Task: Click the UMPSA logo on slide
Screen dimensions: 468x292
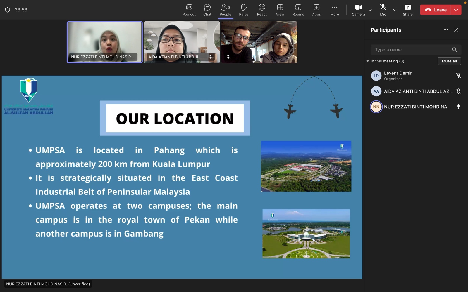Action: (29, 96)
